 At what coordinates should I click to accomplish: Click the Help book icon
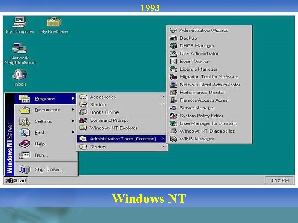click(x=24, y=144)
